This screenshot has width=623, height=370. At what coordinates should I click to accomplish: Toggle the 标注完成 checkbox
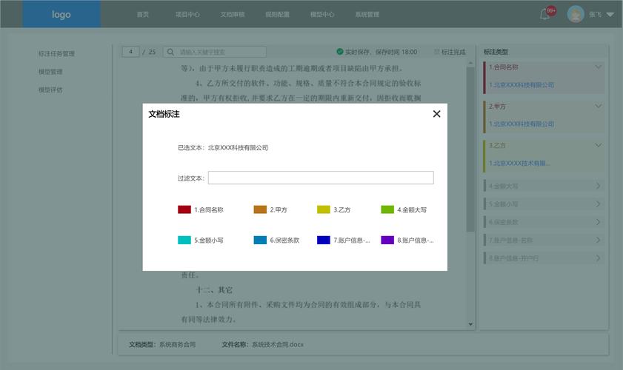pos(436,52)
